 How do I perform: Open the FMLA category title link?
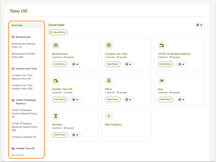pyautogui.click(x=108, y=89)
